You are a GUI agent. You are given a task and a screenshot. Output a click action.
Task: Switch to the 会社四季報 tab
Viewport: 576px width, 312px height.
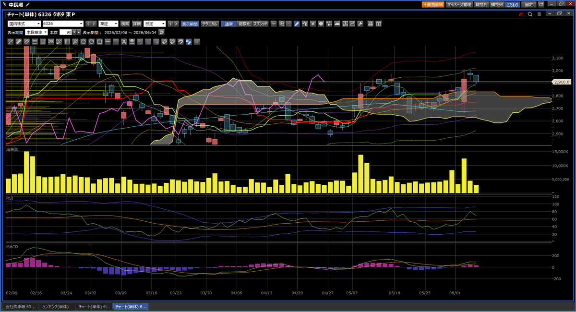tap(20, 306)
